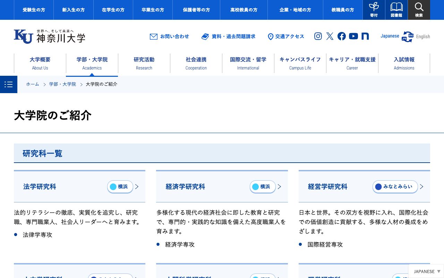Open the note social icon

pos(365,36)
